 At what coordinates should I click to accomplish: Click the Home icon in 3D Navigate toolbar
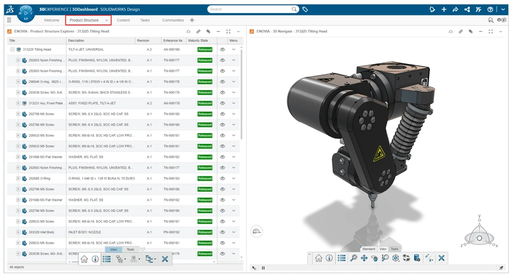pos(318,258)
